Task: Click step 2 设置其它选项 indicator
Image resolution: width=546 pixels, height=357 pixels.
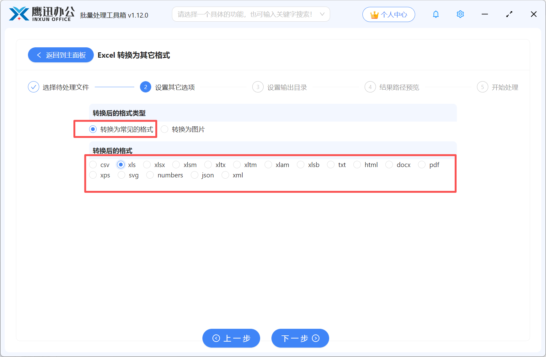Action: (x=145, y=87)
